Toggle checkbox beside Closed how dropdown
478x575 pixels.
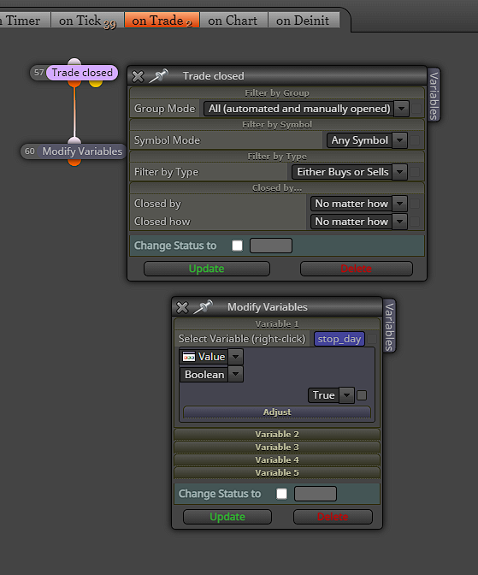[x=415, y=222]
